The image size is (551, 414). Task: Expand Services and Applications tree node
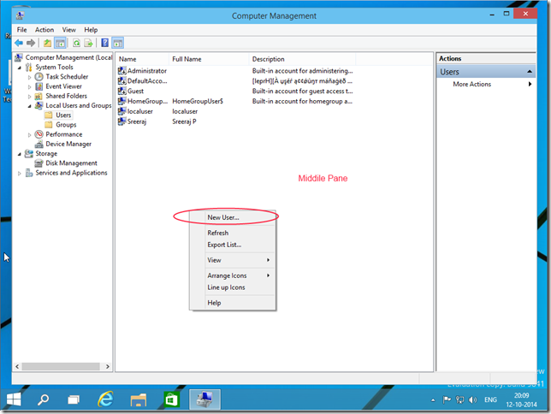20,174
